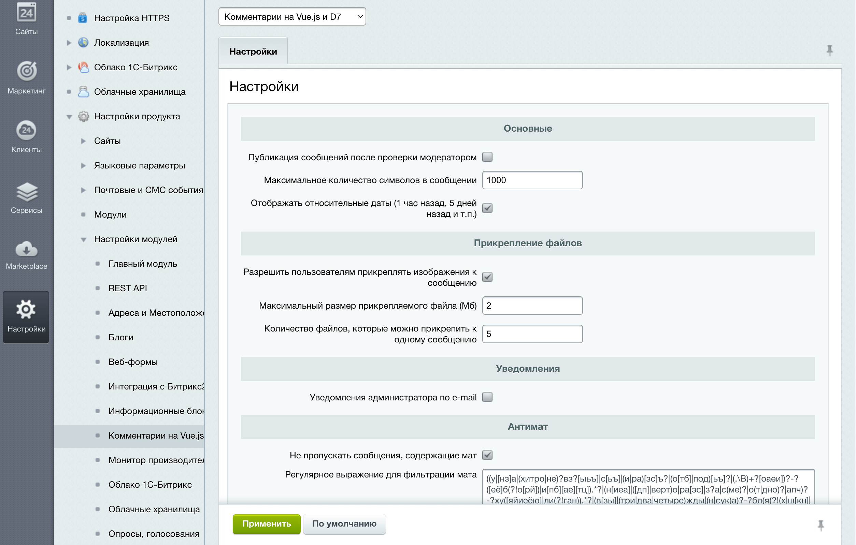Viewport: 856px width, 545px height.
Task: Click the По умолчанию button
Action: (344, 524)
